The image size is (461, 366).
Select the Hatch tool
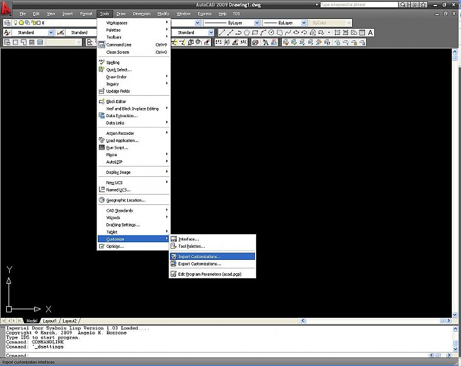click(x=337, y=32)
